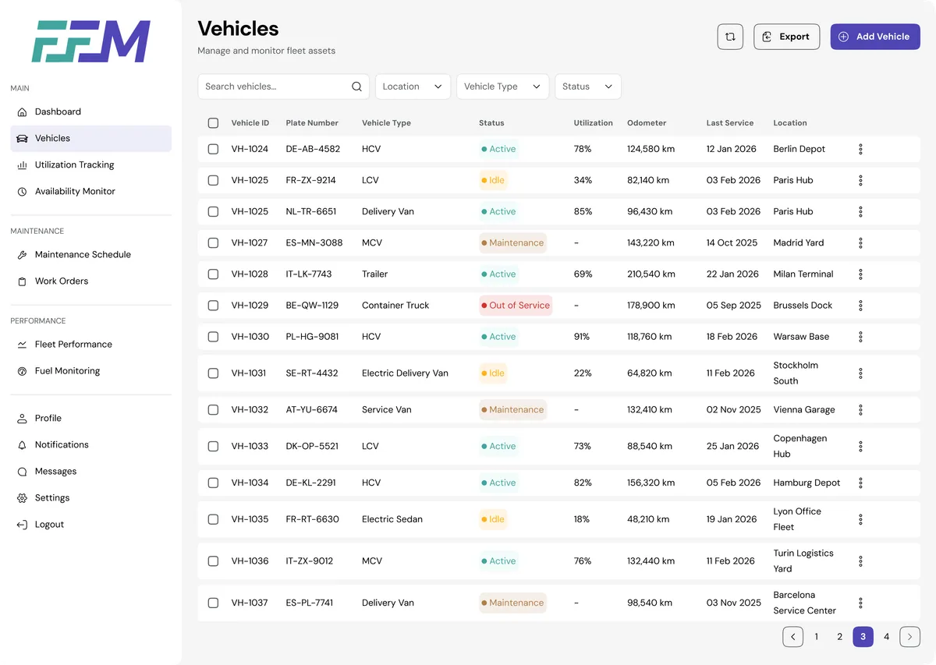
Task: Click the Availability Monitor clock icon
Action: [22, 191]
